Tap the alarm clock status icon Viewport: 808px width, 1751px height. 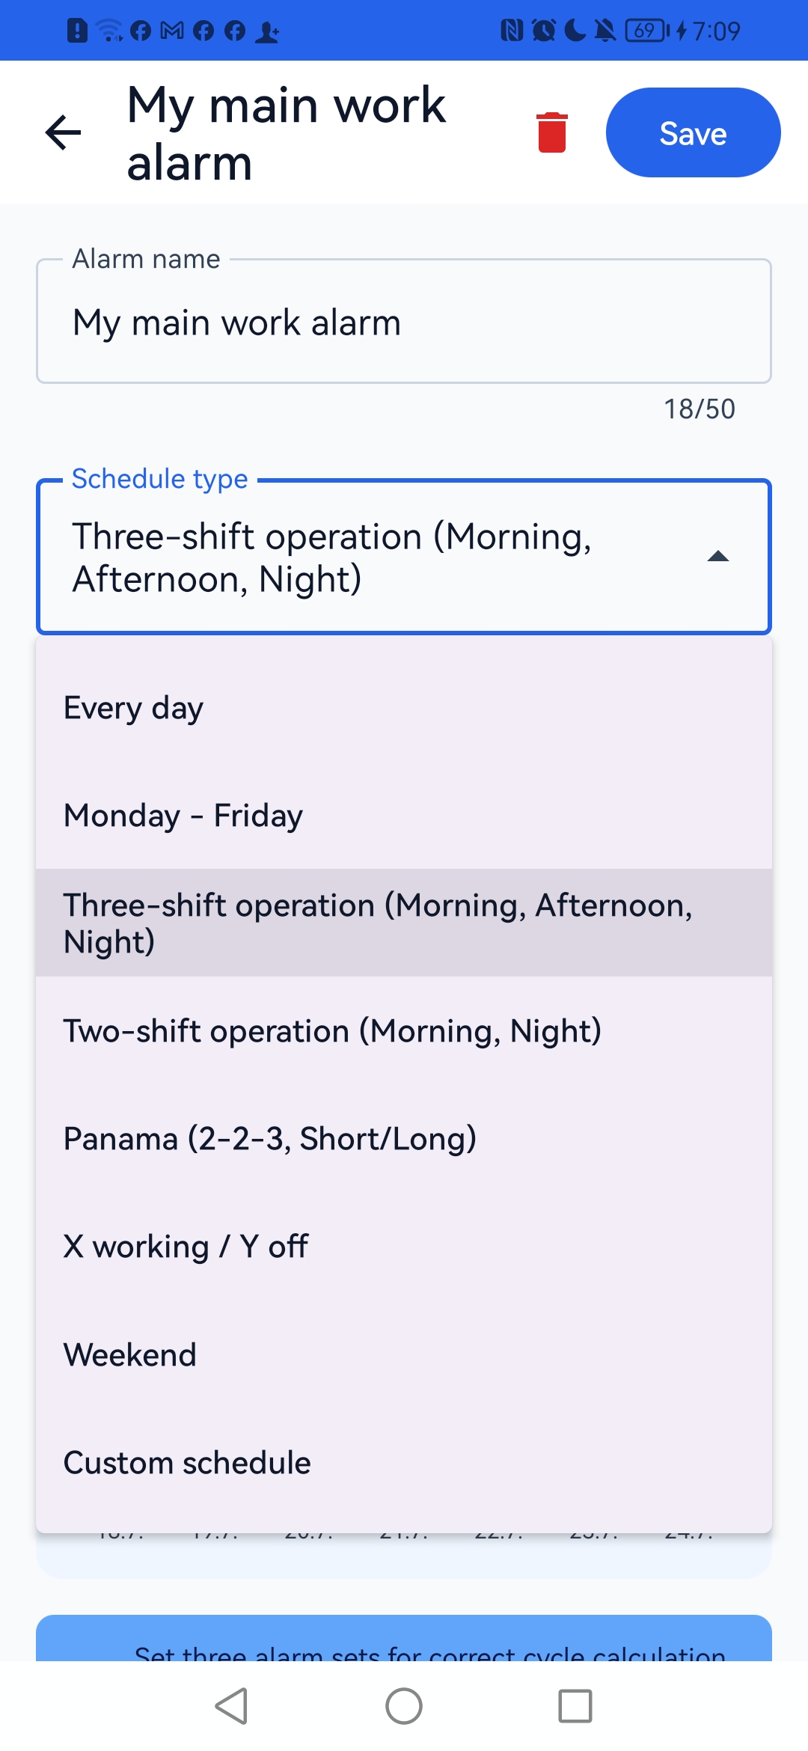pos(544,31)
